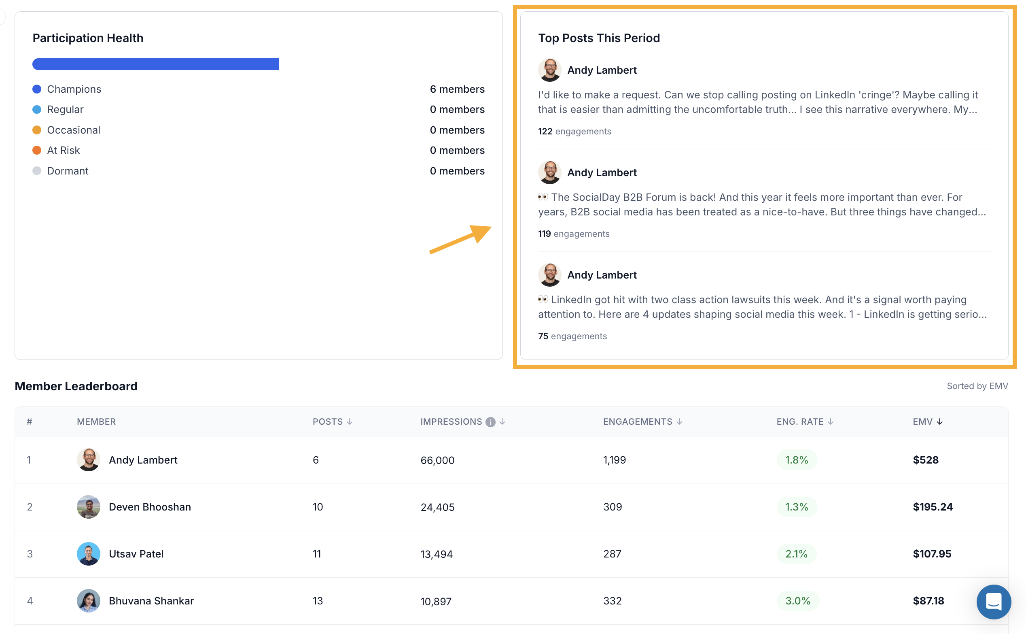Click Utsav Patel's leaderboard avatar
The height and width of the screenshot is (634, 1026).
point(88,554)
